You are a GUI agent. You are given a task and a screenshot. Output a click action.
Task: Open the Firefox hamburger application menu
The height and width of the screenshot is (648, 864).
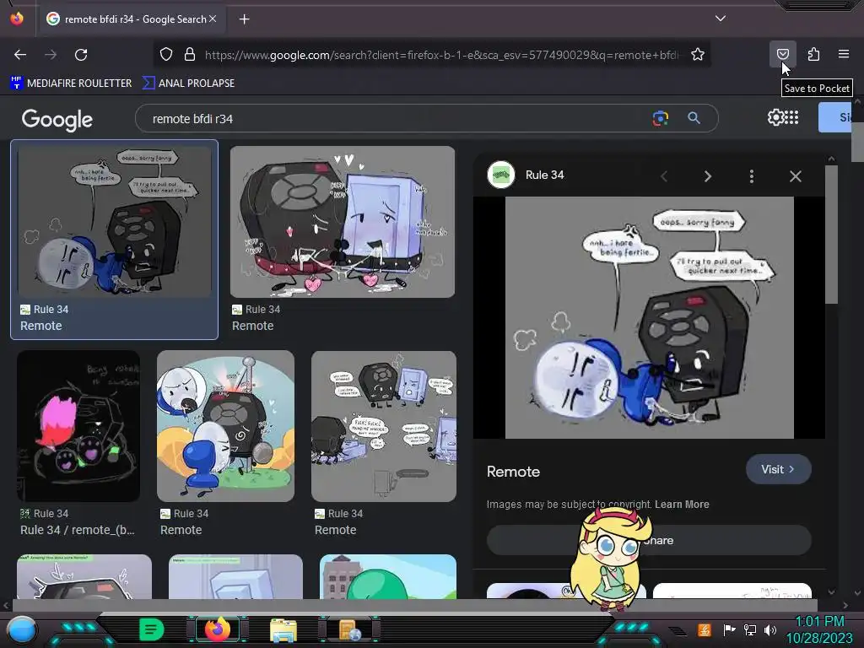(844, 54)
